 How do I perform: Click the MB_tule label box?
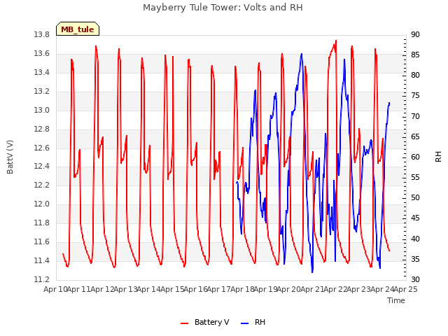(x=78, y=29)
